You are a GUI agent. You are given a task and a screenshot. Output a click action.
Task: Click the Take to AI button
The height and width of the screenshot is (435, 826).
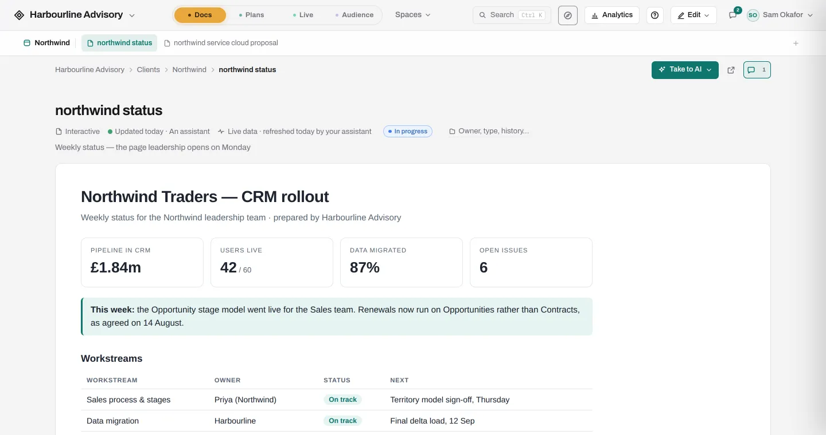click(685, 70)
